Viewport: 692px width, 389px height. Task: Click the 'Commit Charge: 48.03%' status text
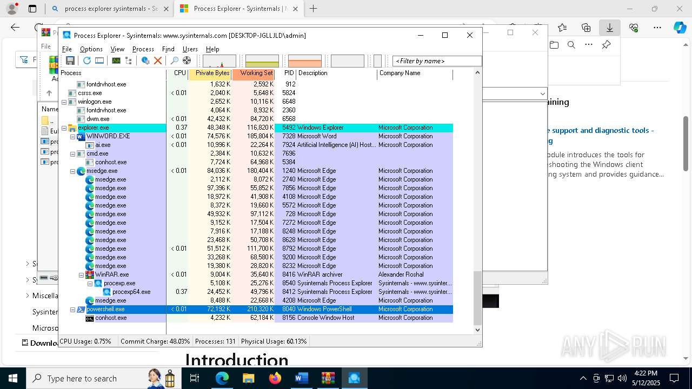(x=155, y=341)
